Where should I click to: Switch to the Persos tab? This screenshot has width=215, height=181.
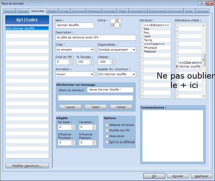[9, 11]
